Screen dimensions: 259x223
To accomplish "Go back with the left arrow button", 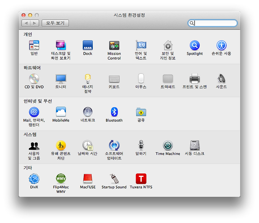I will [26, 23].
